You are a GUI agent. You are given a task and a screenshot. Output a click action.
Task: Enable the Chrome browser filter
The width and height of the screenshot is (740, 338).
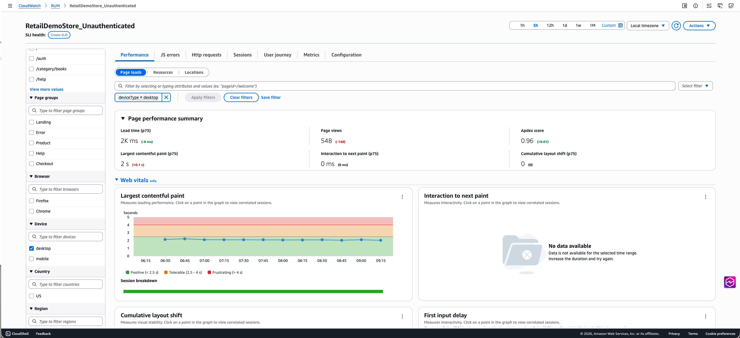(x=31, y=211)
